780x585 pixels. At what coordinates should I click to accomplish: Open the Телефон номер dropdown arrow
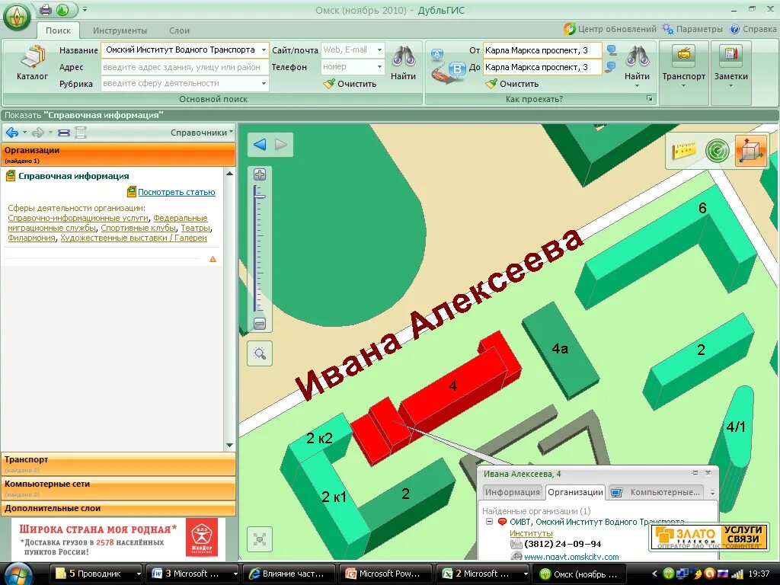click(379, 67)
